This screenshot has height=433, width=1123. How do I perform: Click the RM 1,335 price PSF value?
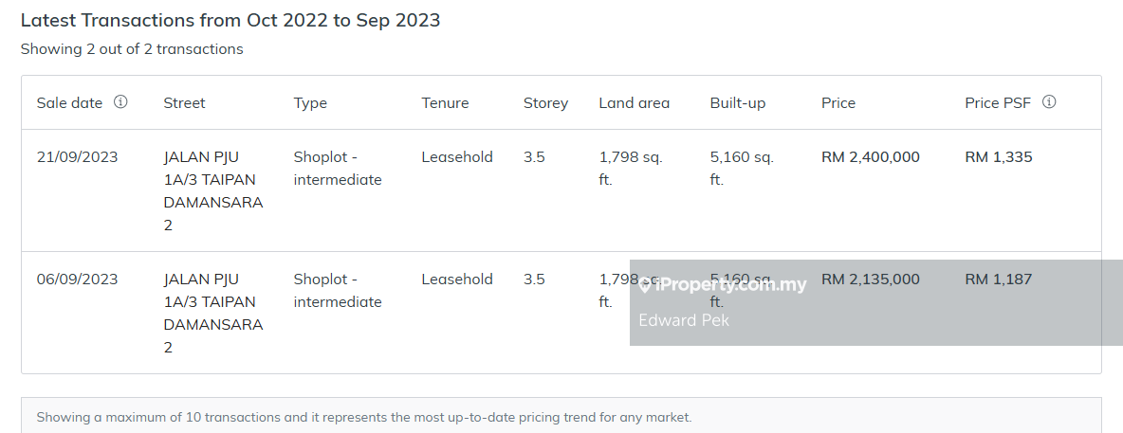pos(998,157)
